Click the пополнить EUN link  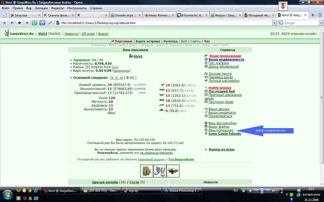point(121,71)
